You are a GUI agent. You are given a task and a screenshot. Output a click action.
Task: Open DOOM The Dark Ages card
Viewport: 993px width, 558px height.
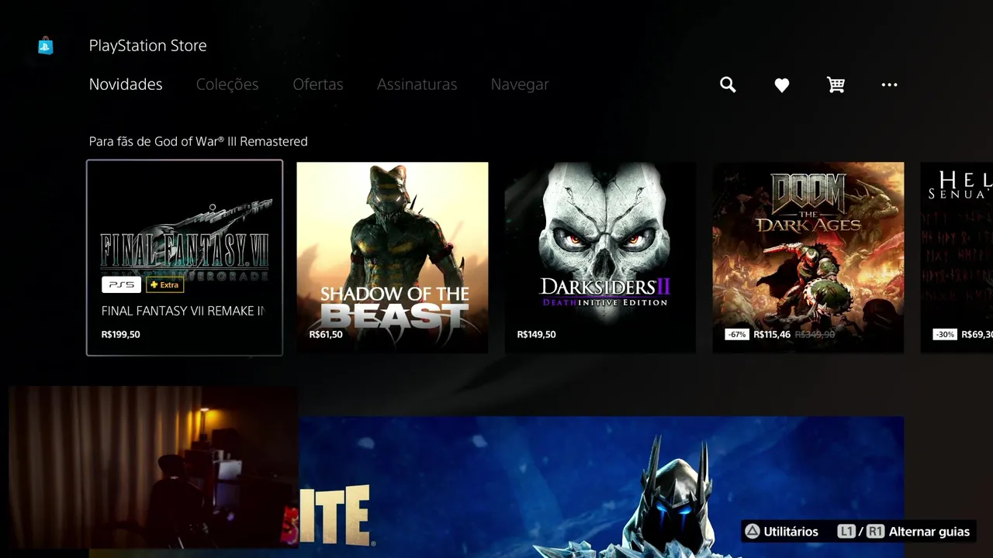(808, 257)
